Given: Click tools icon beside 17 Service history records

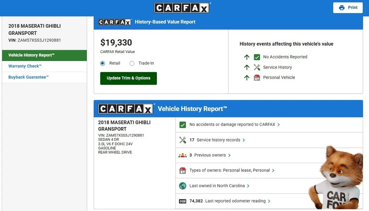Looking at the screenshot, I should (x=183, y=140).
